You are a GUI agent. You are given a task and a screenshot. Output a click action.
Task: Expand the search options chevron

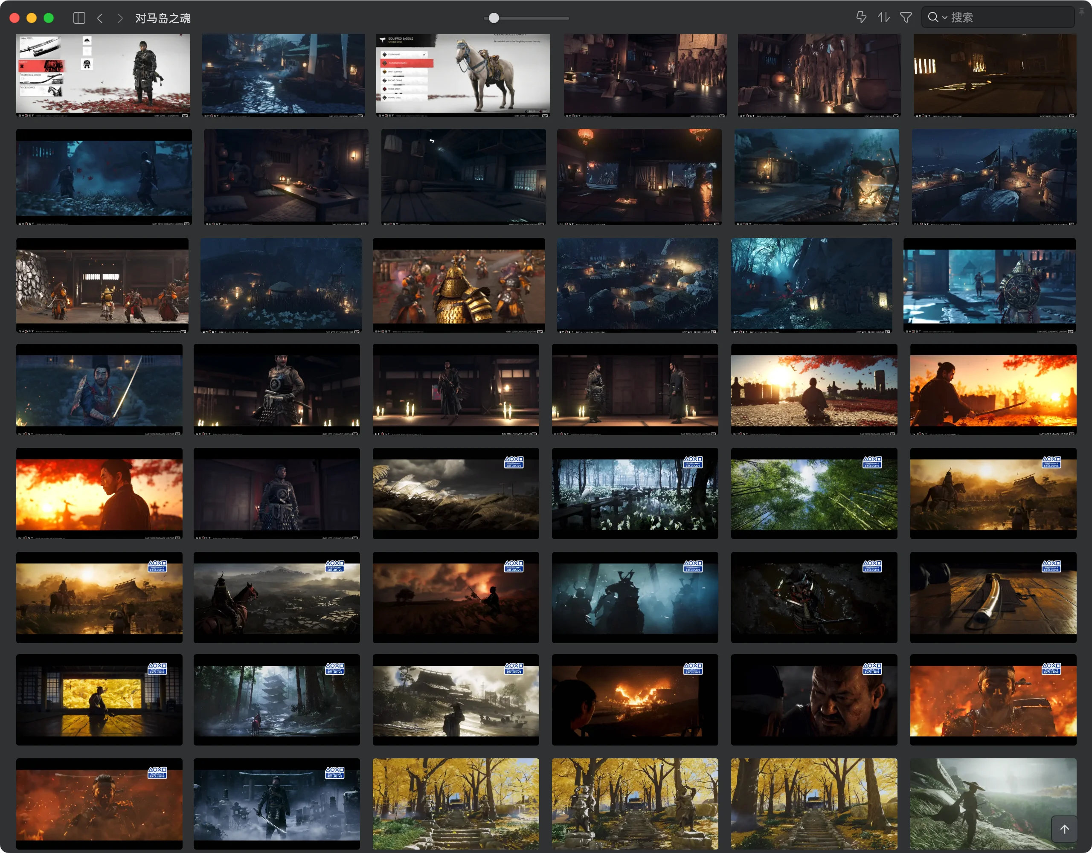[944, 18]
